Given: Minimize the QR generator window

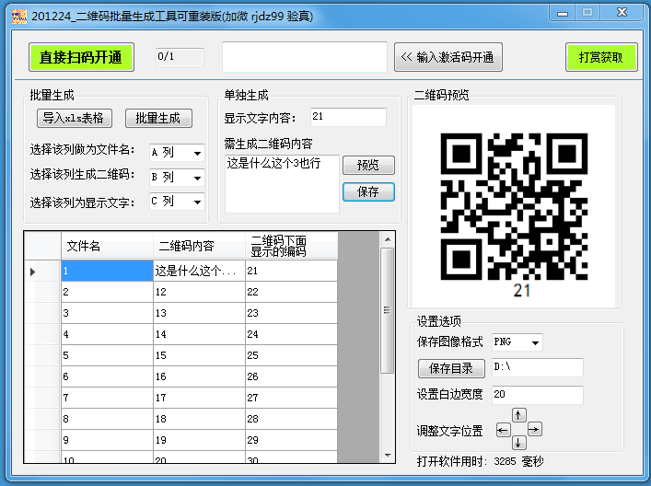Looking at the screenshot, I should (563, 13).
